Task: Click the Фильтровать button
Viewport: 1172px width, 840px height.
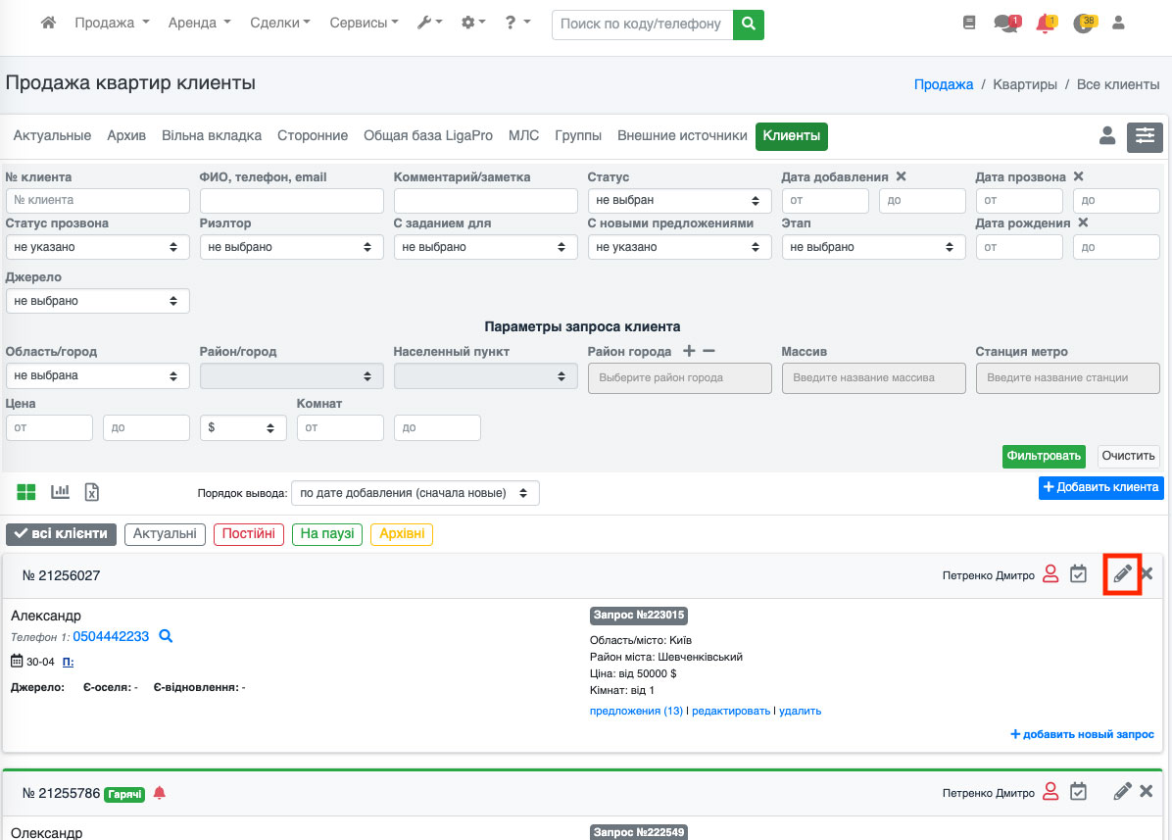Action: (1044, 456)
